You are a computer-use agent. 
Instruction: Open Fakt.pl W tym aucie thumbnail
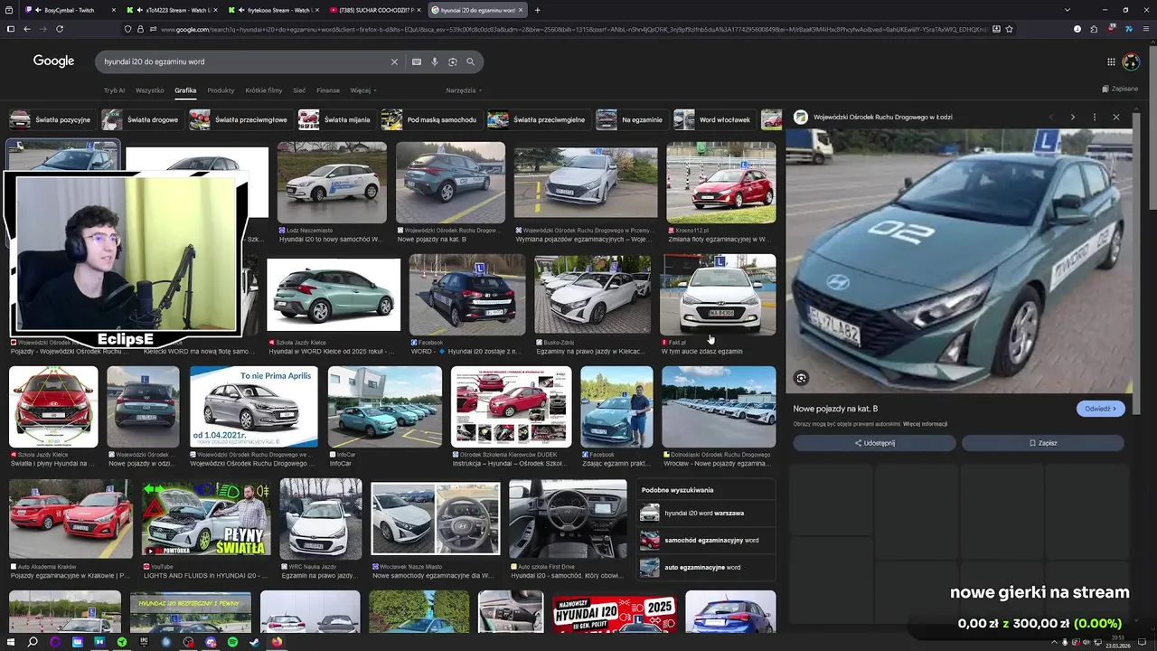[x=719, y=295]
